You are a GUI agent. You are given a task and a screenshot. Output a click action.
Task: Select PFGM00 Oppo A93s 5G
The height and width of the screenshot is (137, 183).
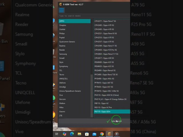point(112,79)
